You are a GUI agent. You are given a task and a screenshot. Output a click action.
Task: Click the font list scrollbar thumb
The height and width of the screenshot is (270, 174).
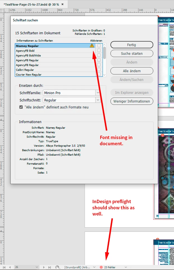(x=105, y=53)
